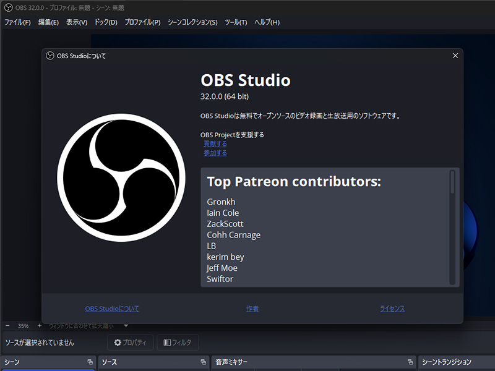Screen dimensions: 495x371
Task: Click the 参加する link
Action: pyautogui.click(x=215, y=153)
